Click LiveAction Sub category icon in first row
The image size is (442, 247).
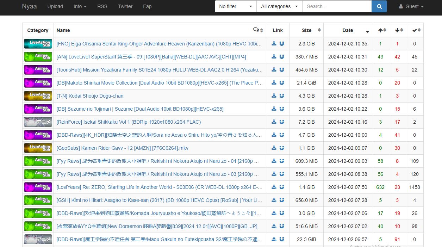point(38,44)
